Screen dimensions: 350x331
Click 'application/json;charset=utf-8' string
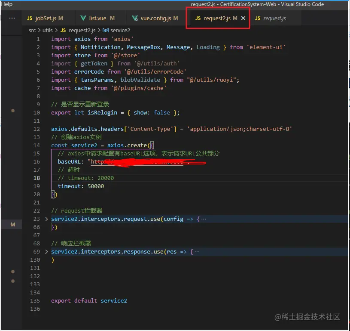239,129
